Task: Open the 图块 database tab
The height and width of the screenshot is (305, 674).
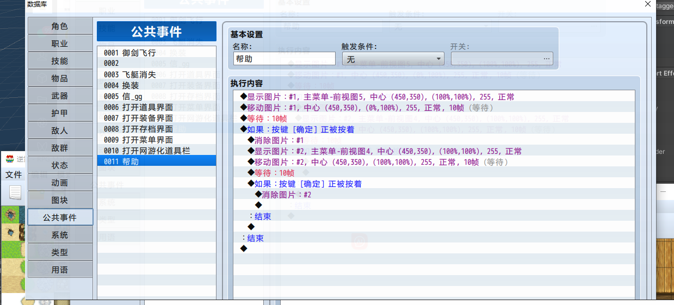Action: [60, 200]
